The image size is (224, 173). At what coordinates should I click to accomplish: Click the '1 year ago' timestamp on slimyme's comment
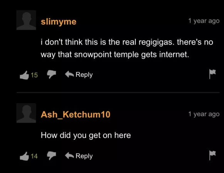click(x=204, y=21)
